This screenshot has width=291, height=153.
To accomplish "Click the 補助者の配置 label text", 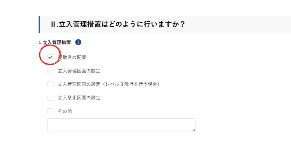I will [x=72, y=57].
